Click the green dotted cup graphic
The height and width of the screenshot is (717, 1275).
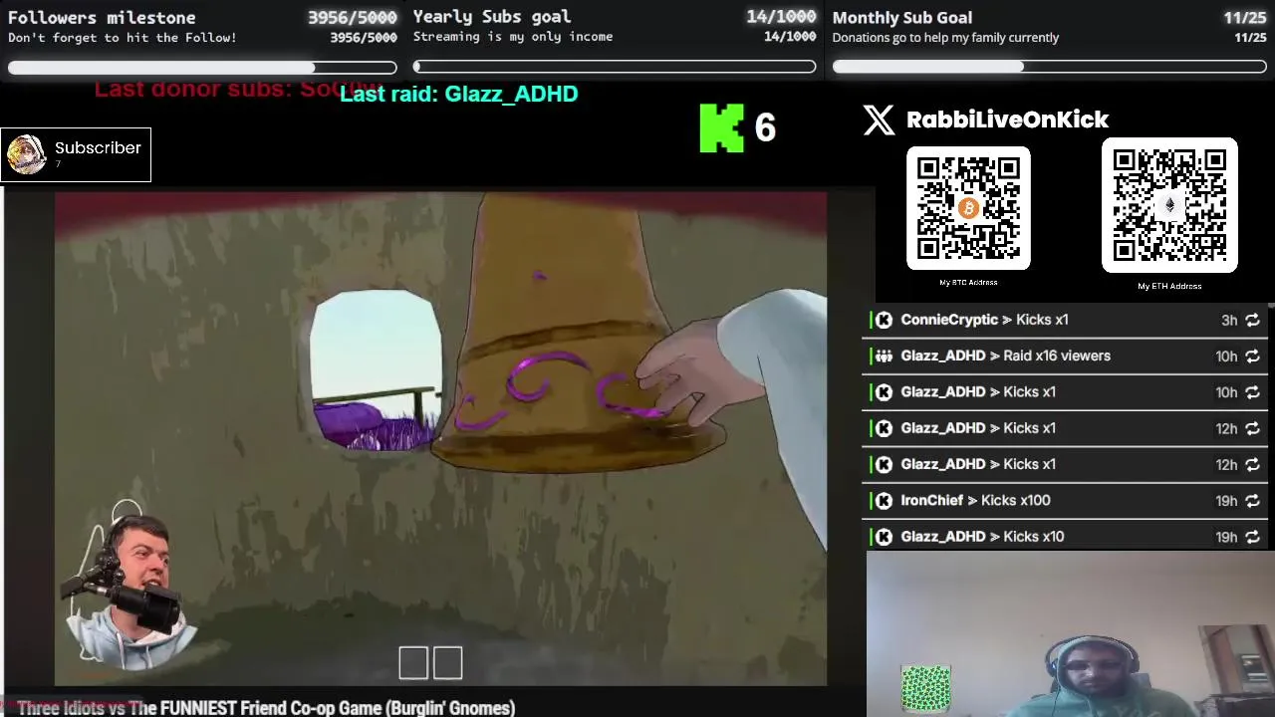[926, 689]
